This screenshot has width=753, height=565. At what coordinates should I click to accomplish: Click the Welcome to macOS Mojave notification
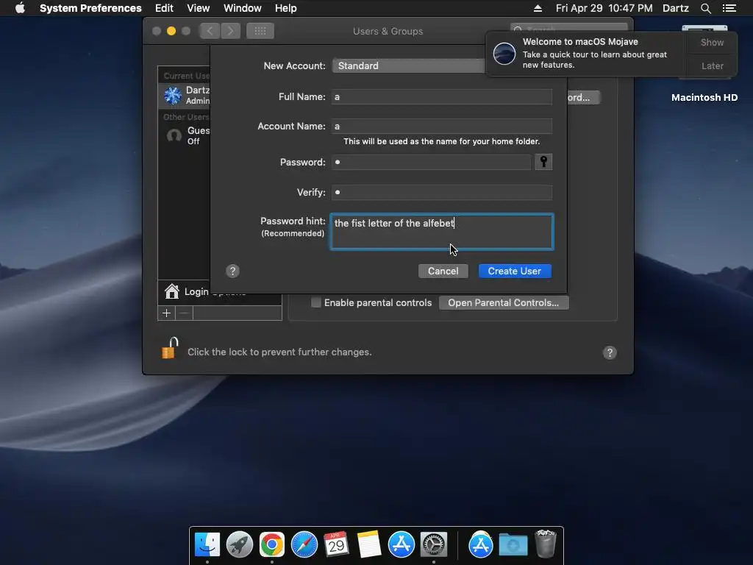tap(585, 53)
